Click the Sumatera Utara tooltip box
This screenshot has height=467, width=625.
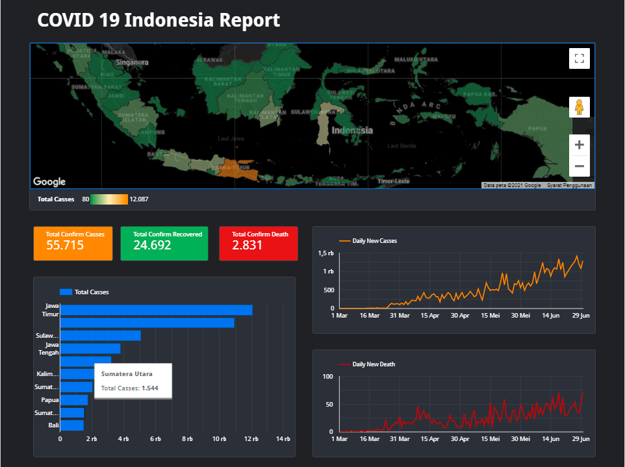(x=133, y=381)
